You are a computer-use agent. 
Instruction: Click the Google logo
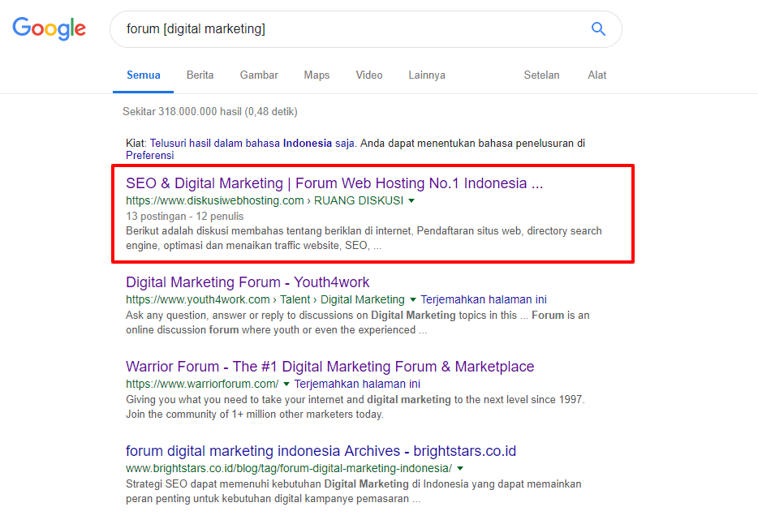tap(49, 28)
